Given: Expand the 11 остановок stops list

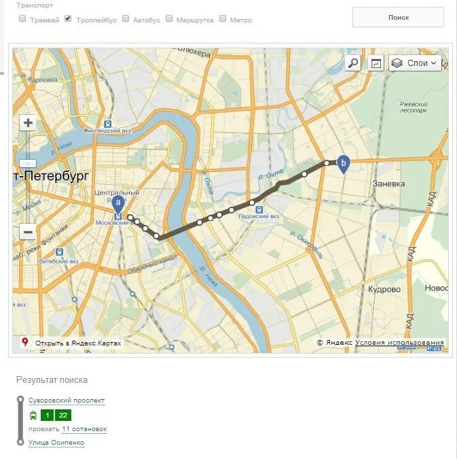Looking at the screenshot, I should point(84,429).
